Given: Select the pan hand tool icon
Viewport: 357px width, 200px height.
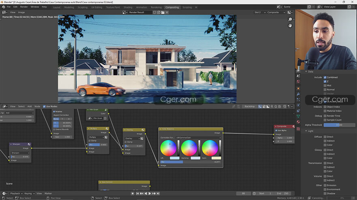Looking at the screenshot, I should (290, 25).
